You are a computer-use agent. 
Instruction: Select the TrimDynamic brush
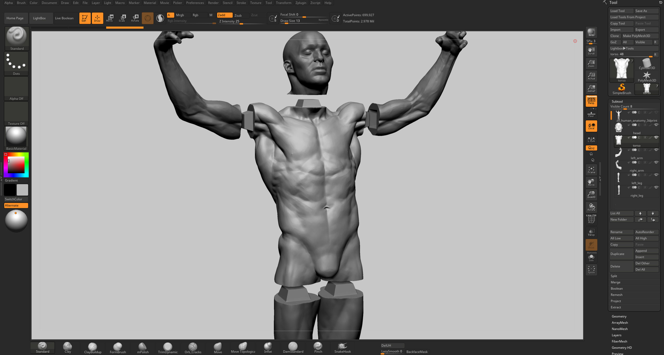tap(168, 348)
